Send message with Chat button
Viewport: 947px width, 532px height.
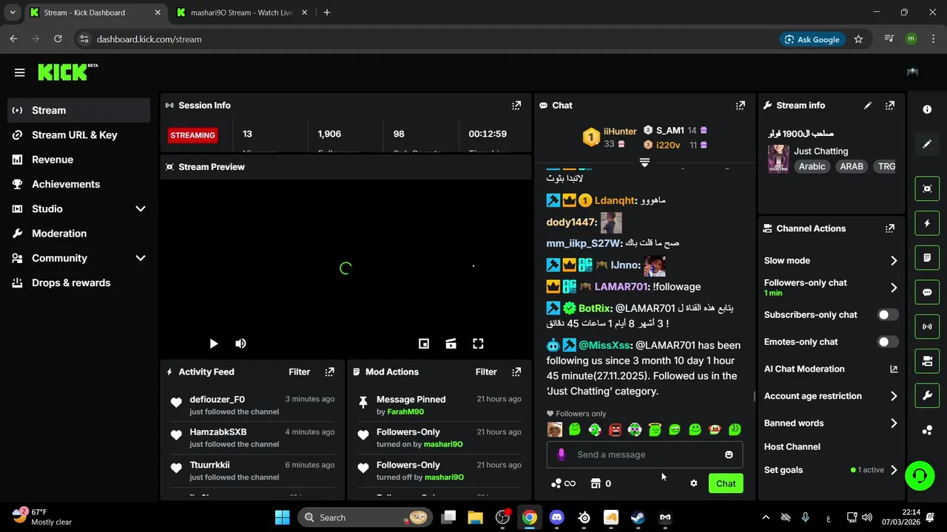click(x=726, y=483)
